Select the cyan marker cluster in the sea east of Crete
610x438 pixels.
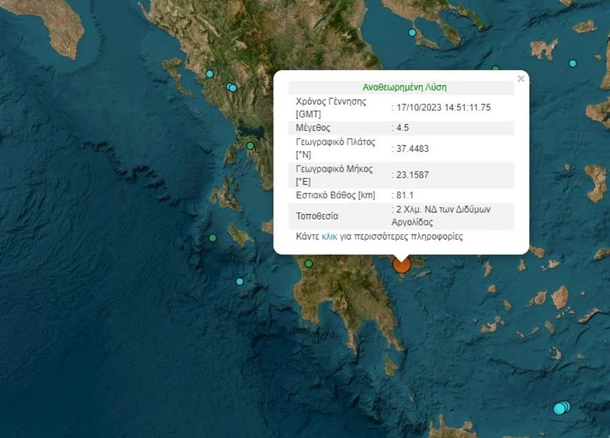point(562,408)
